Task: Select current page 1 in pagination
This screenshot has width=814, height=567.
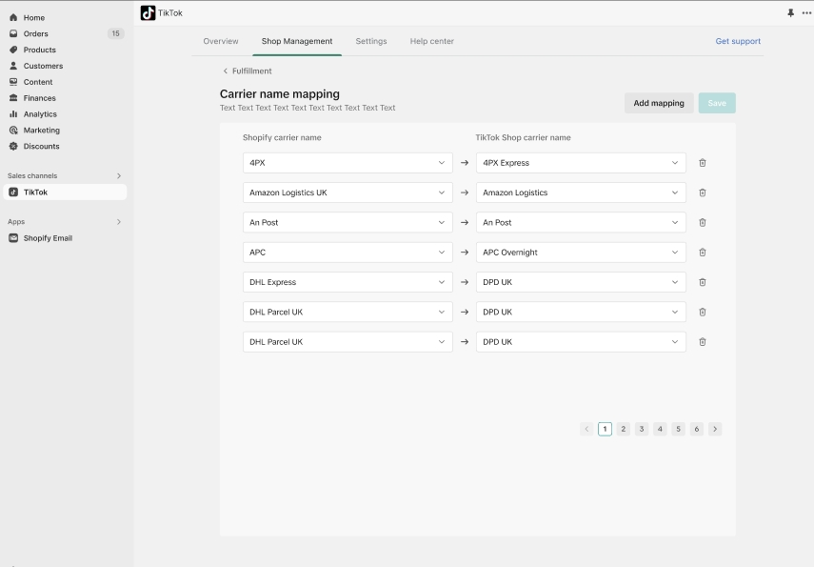Action: [x=605, y=429]
